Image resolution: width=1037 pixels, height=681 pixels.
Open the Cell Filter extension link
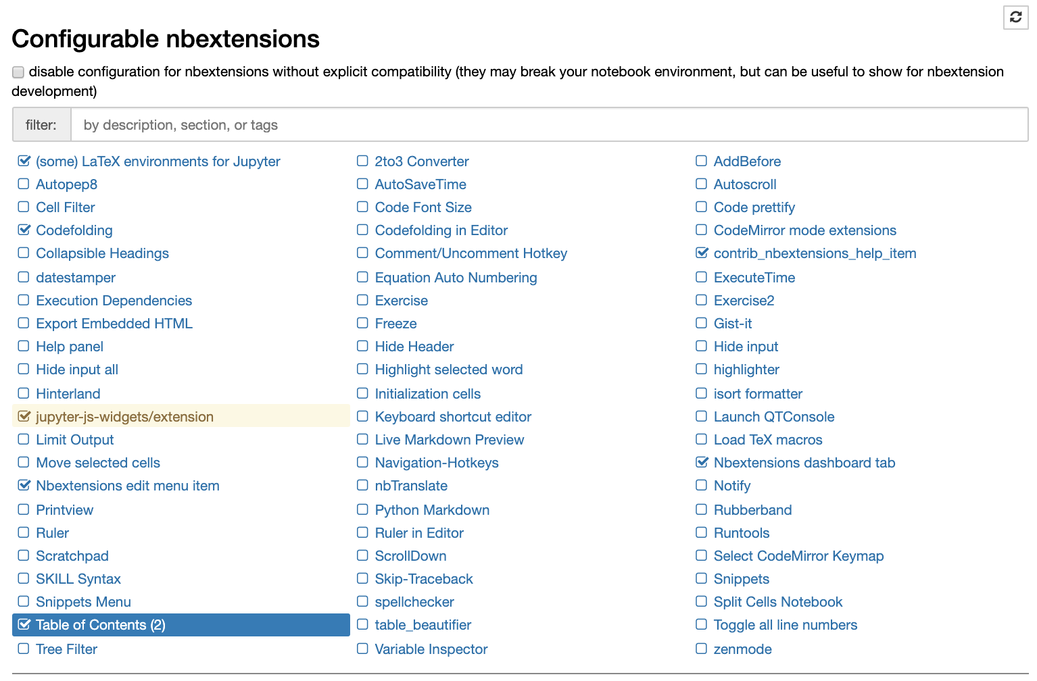tap(66, 207)
